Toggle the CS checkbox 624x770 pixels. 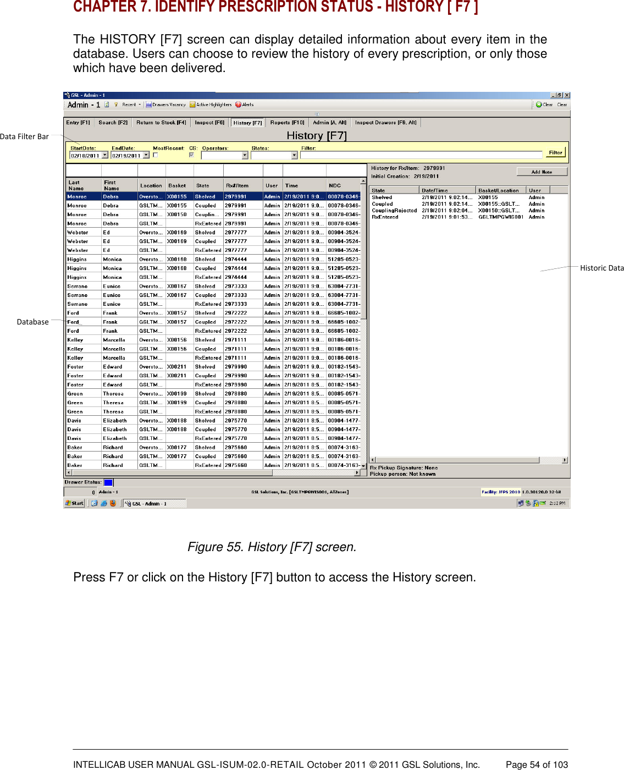tap(192, 155)
